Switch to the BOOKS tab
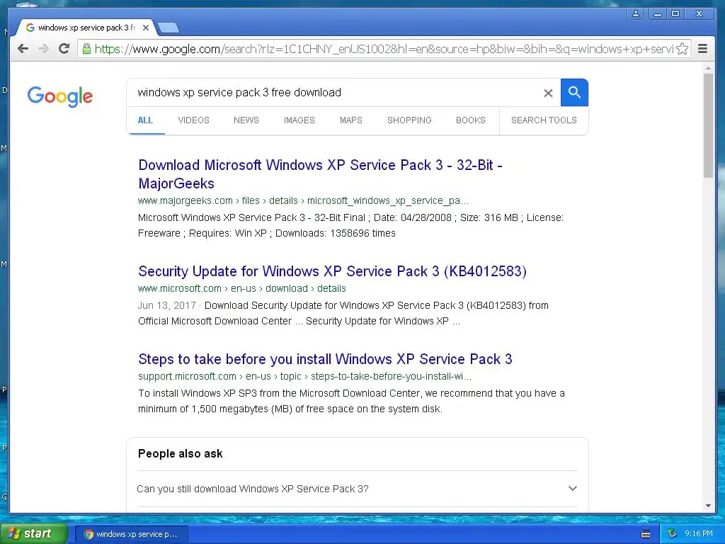 click(x=471, y=120)
